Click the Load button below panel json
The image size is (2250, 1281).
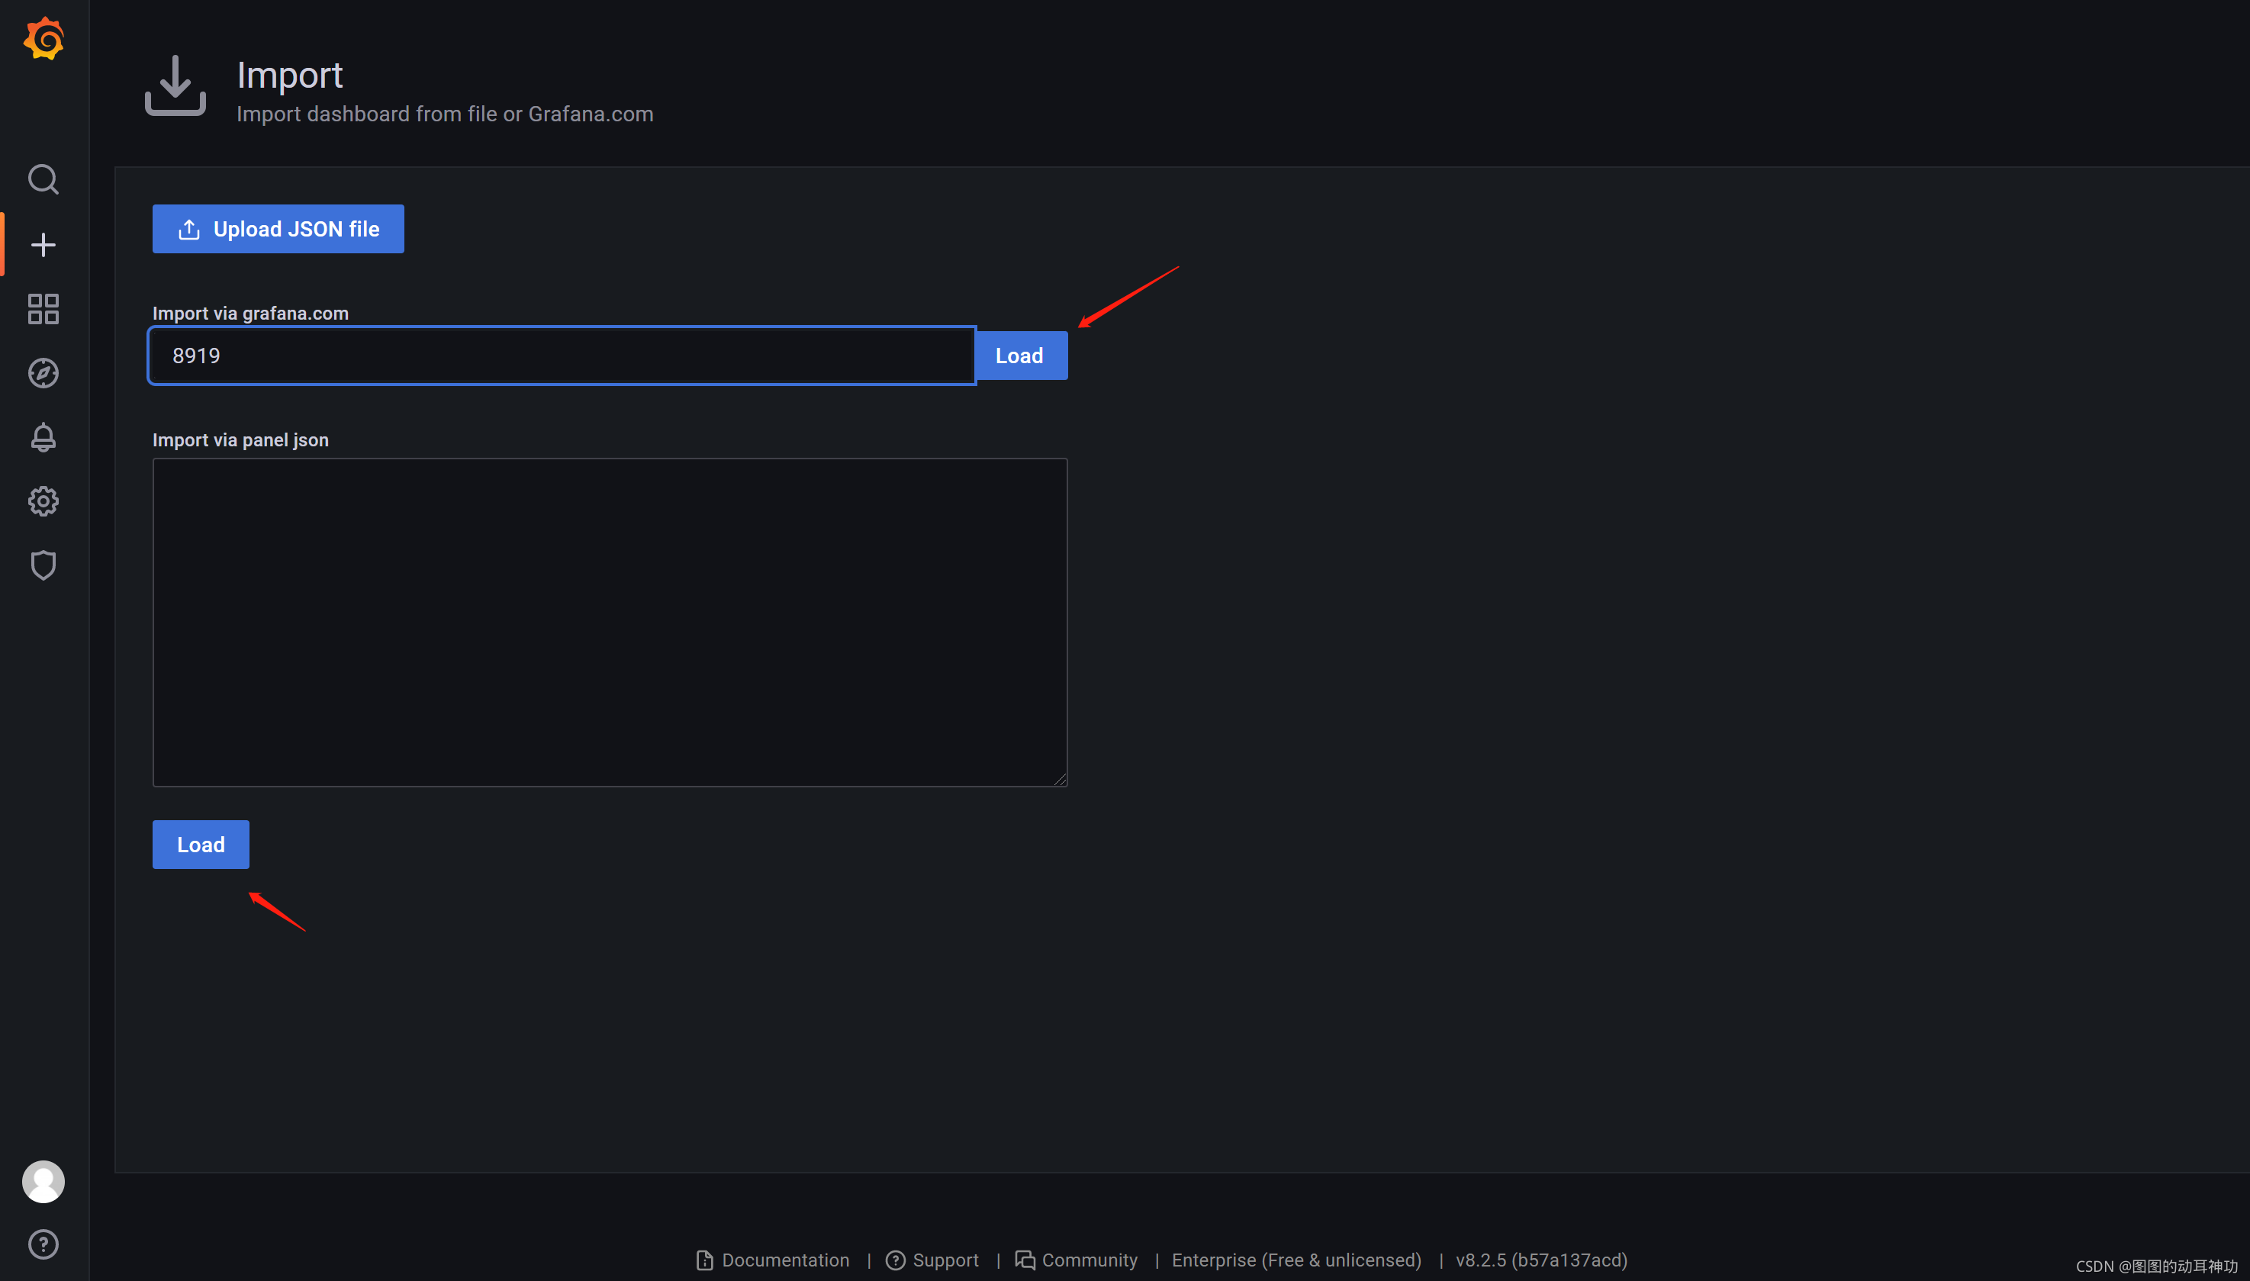[201, 845]
